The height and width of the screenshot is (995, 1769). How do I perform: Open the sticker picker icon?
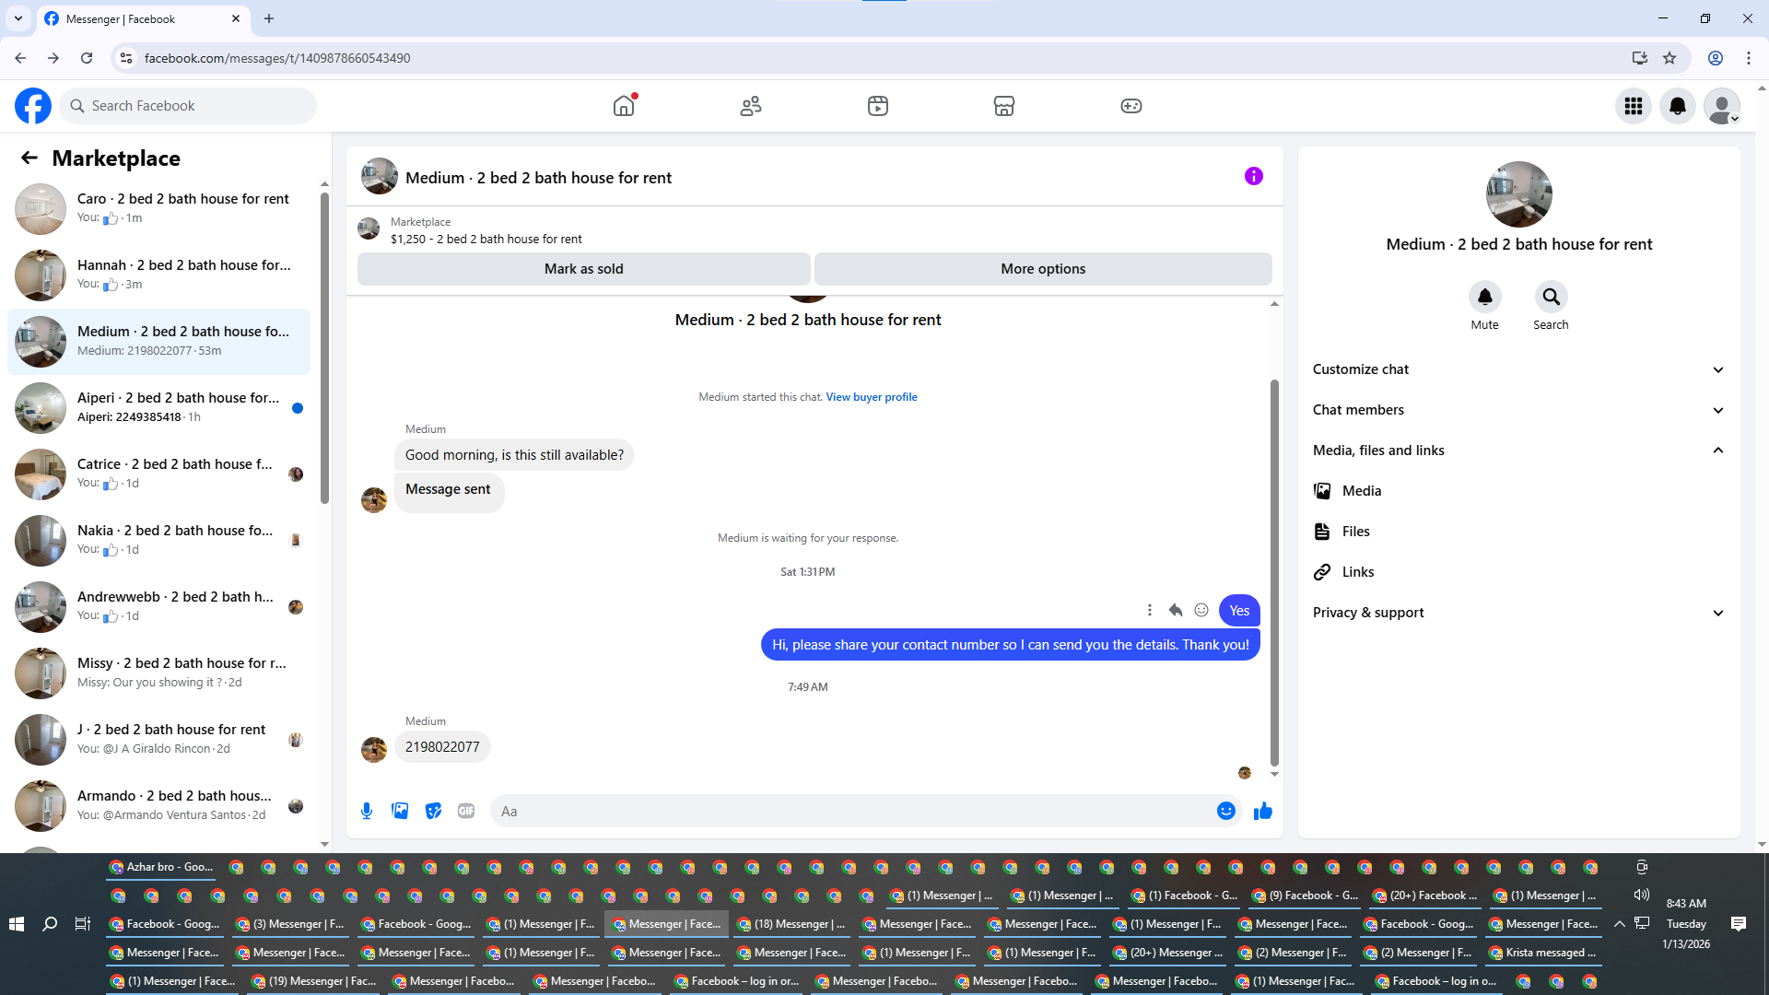[x=433, y=811]
